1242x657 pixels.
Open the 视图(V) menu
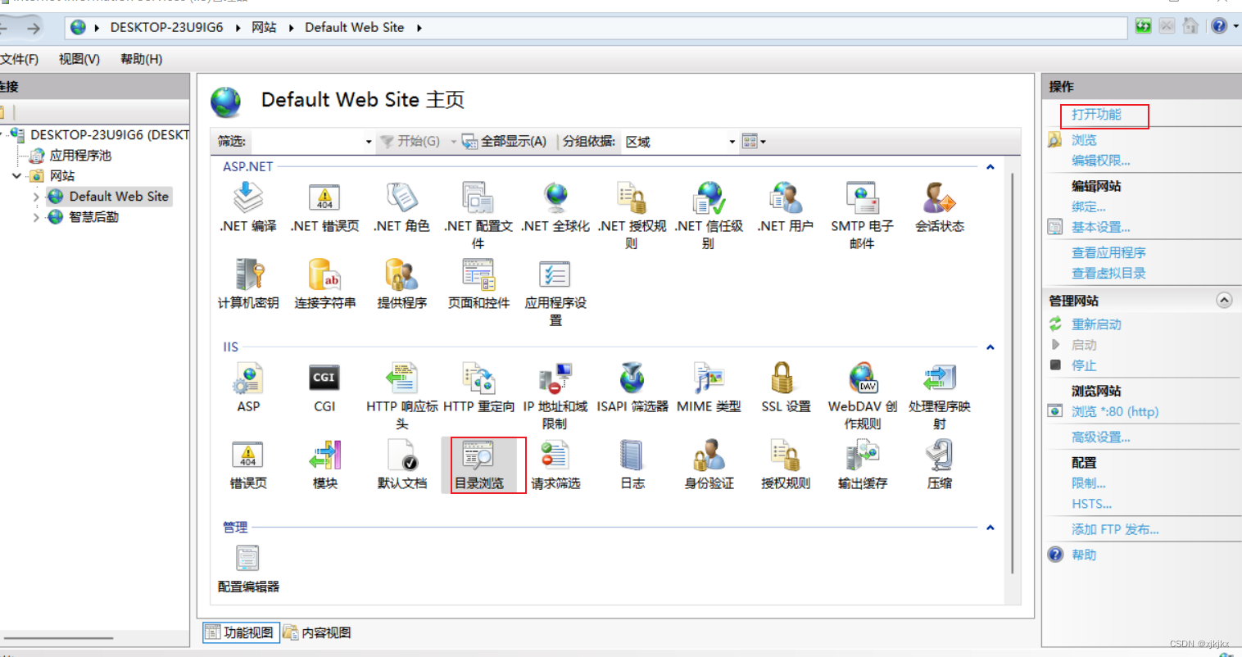point(79,59)
